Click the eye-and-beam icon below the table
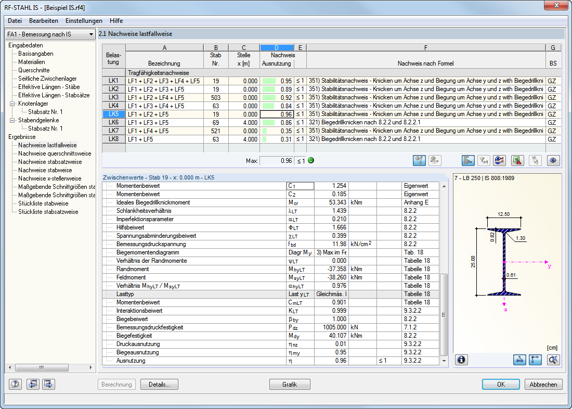 pos(435,160)
